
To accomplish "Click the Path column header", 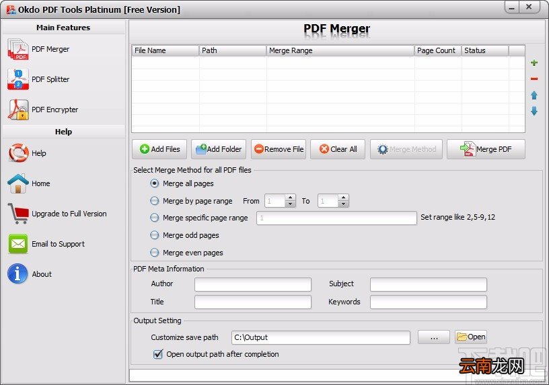I will click(233, 50).
